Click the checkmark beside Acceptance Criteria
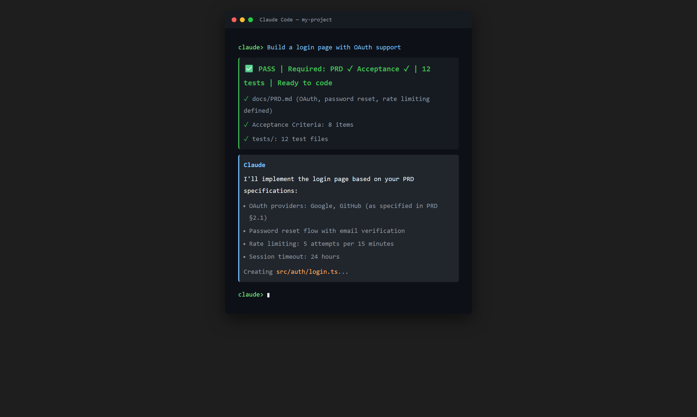697x417 pixels. [x=246, y=125]
